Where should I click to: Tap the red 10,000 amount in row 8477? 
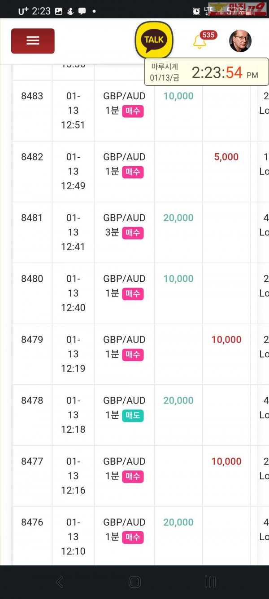coord(226,461)
